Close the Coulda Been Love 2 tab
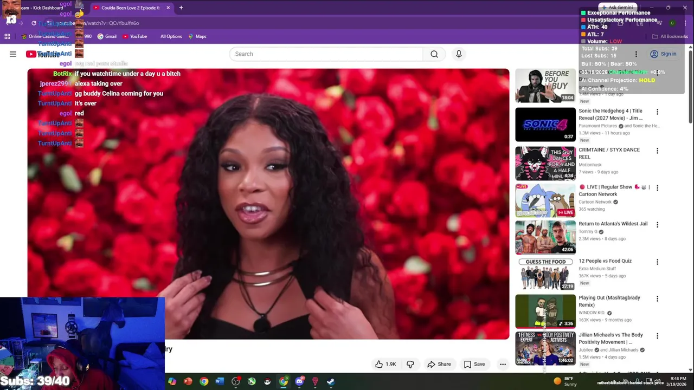 (168, 8)
